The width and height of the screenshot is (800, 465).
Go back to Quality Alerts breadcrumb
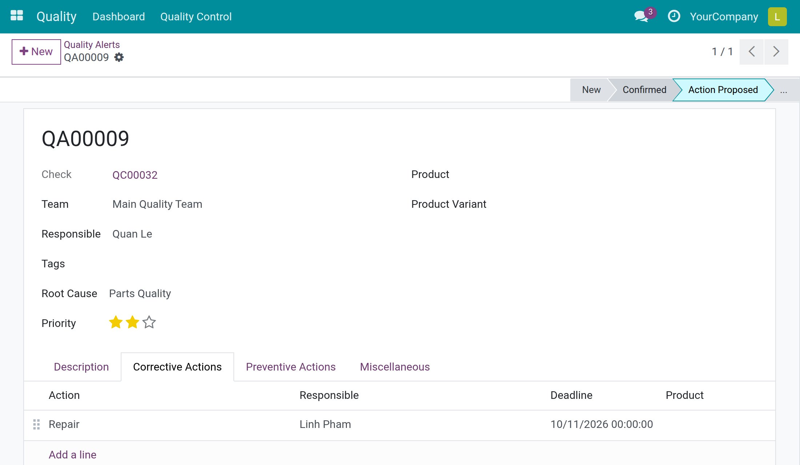pos(92,45)
